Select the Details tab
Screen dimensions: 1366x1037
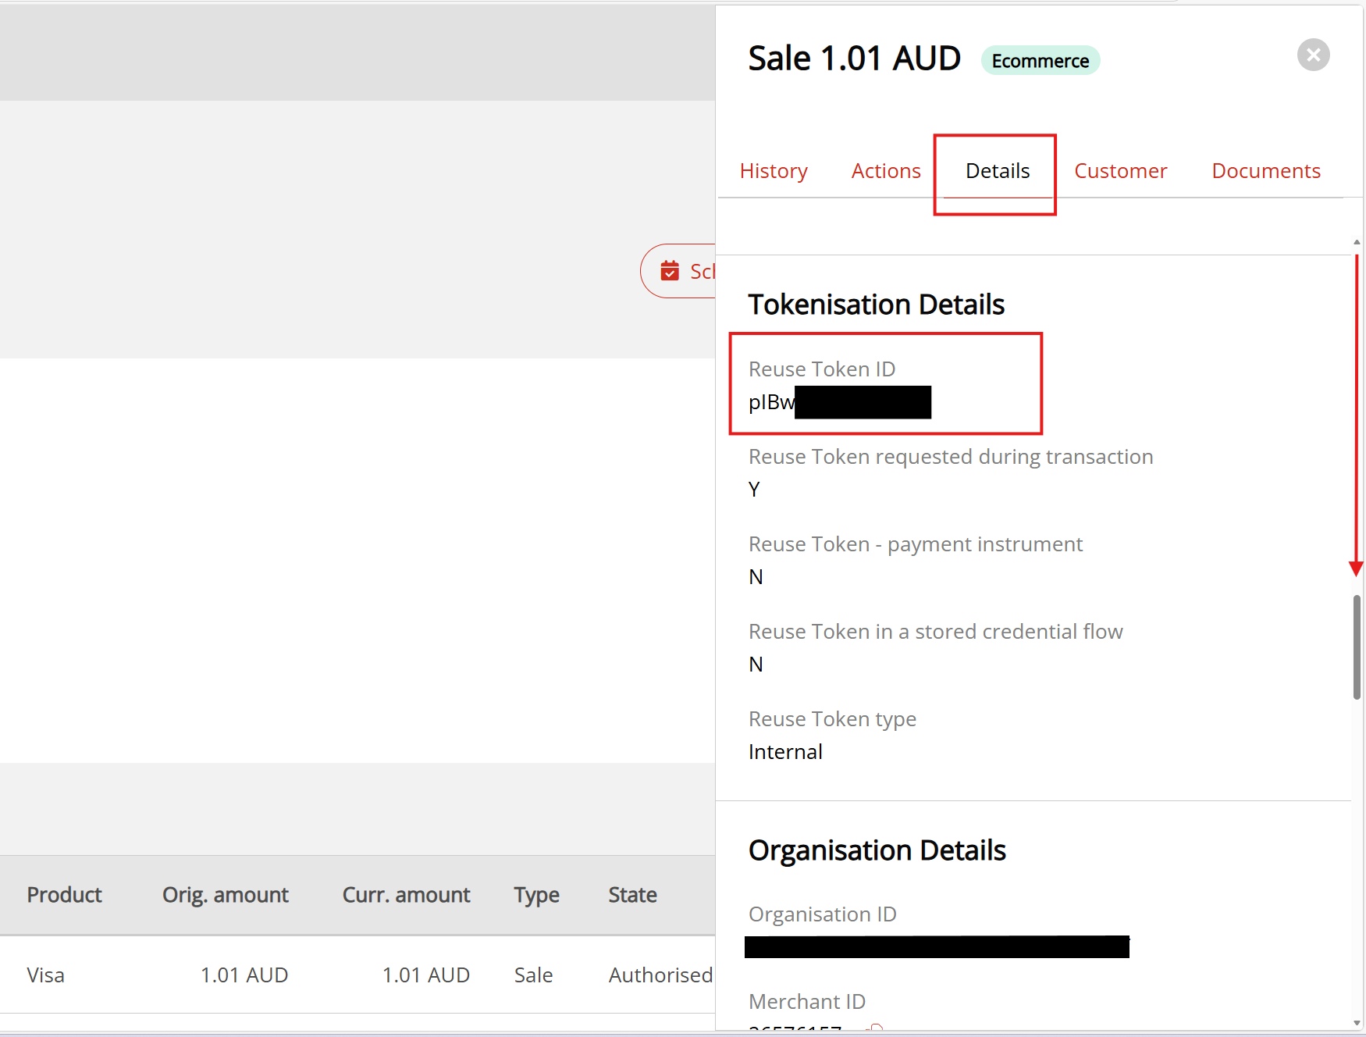point(997,170)
